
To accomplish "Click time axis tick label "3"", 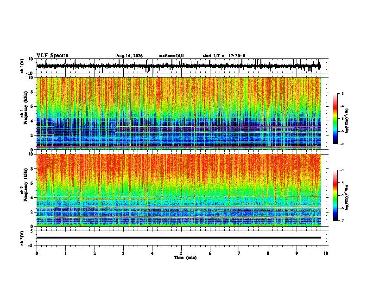I will [123, 253].
